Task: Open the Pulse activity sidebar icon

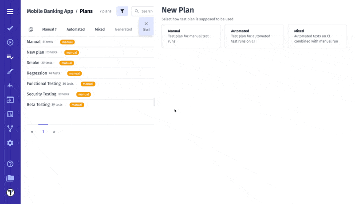Action: click(10, 86)
